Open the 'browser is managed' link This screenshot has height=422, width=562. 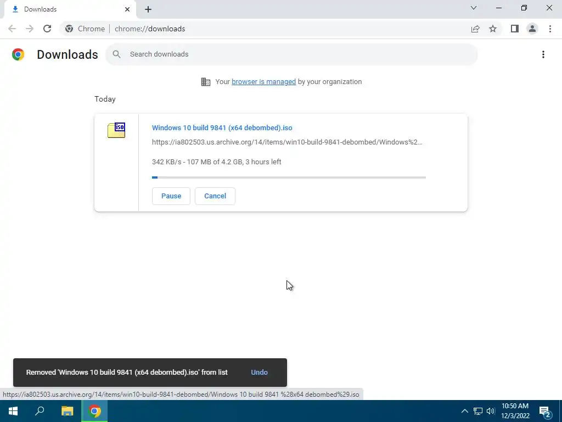click(x=264, y=82)
